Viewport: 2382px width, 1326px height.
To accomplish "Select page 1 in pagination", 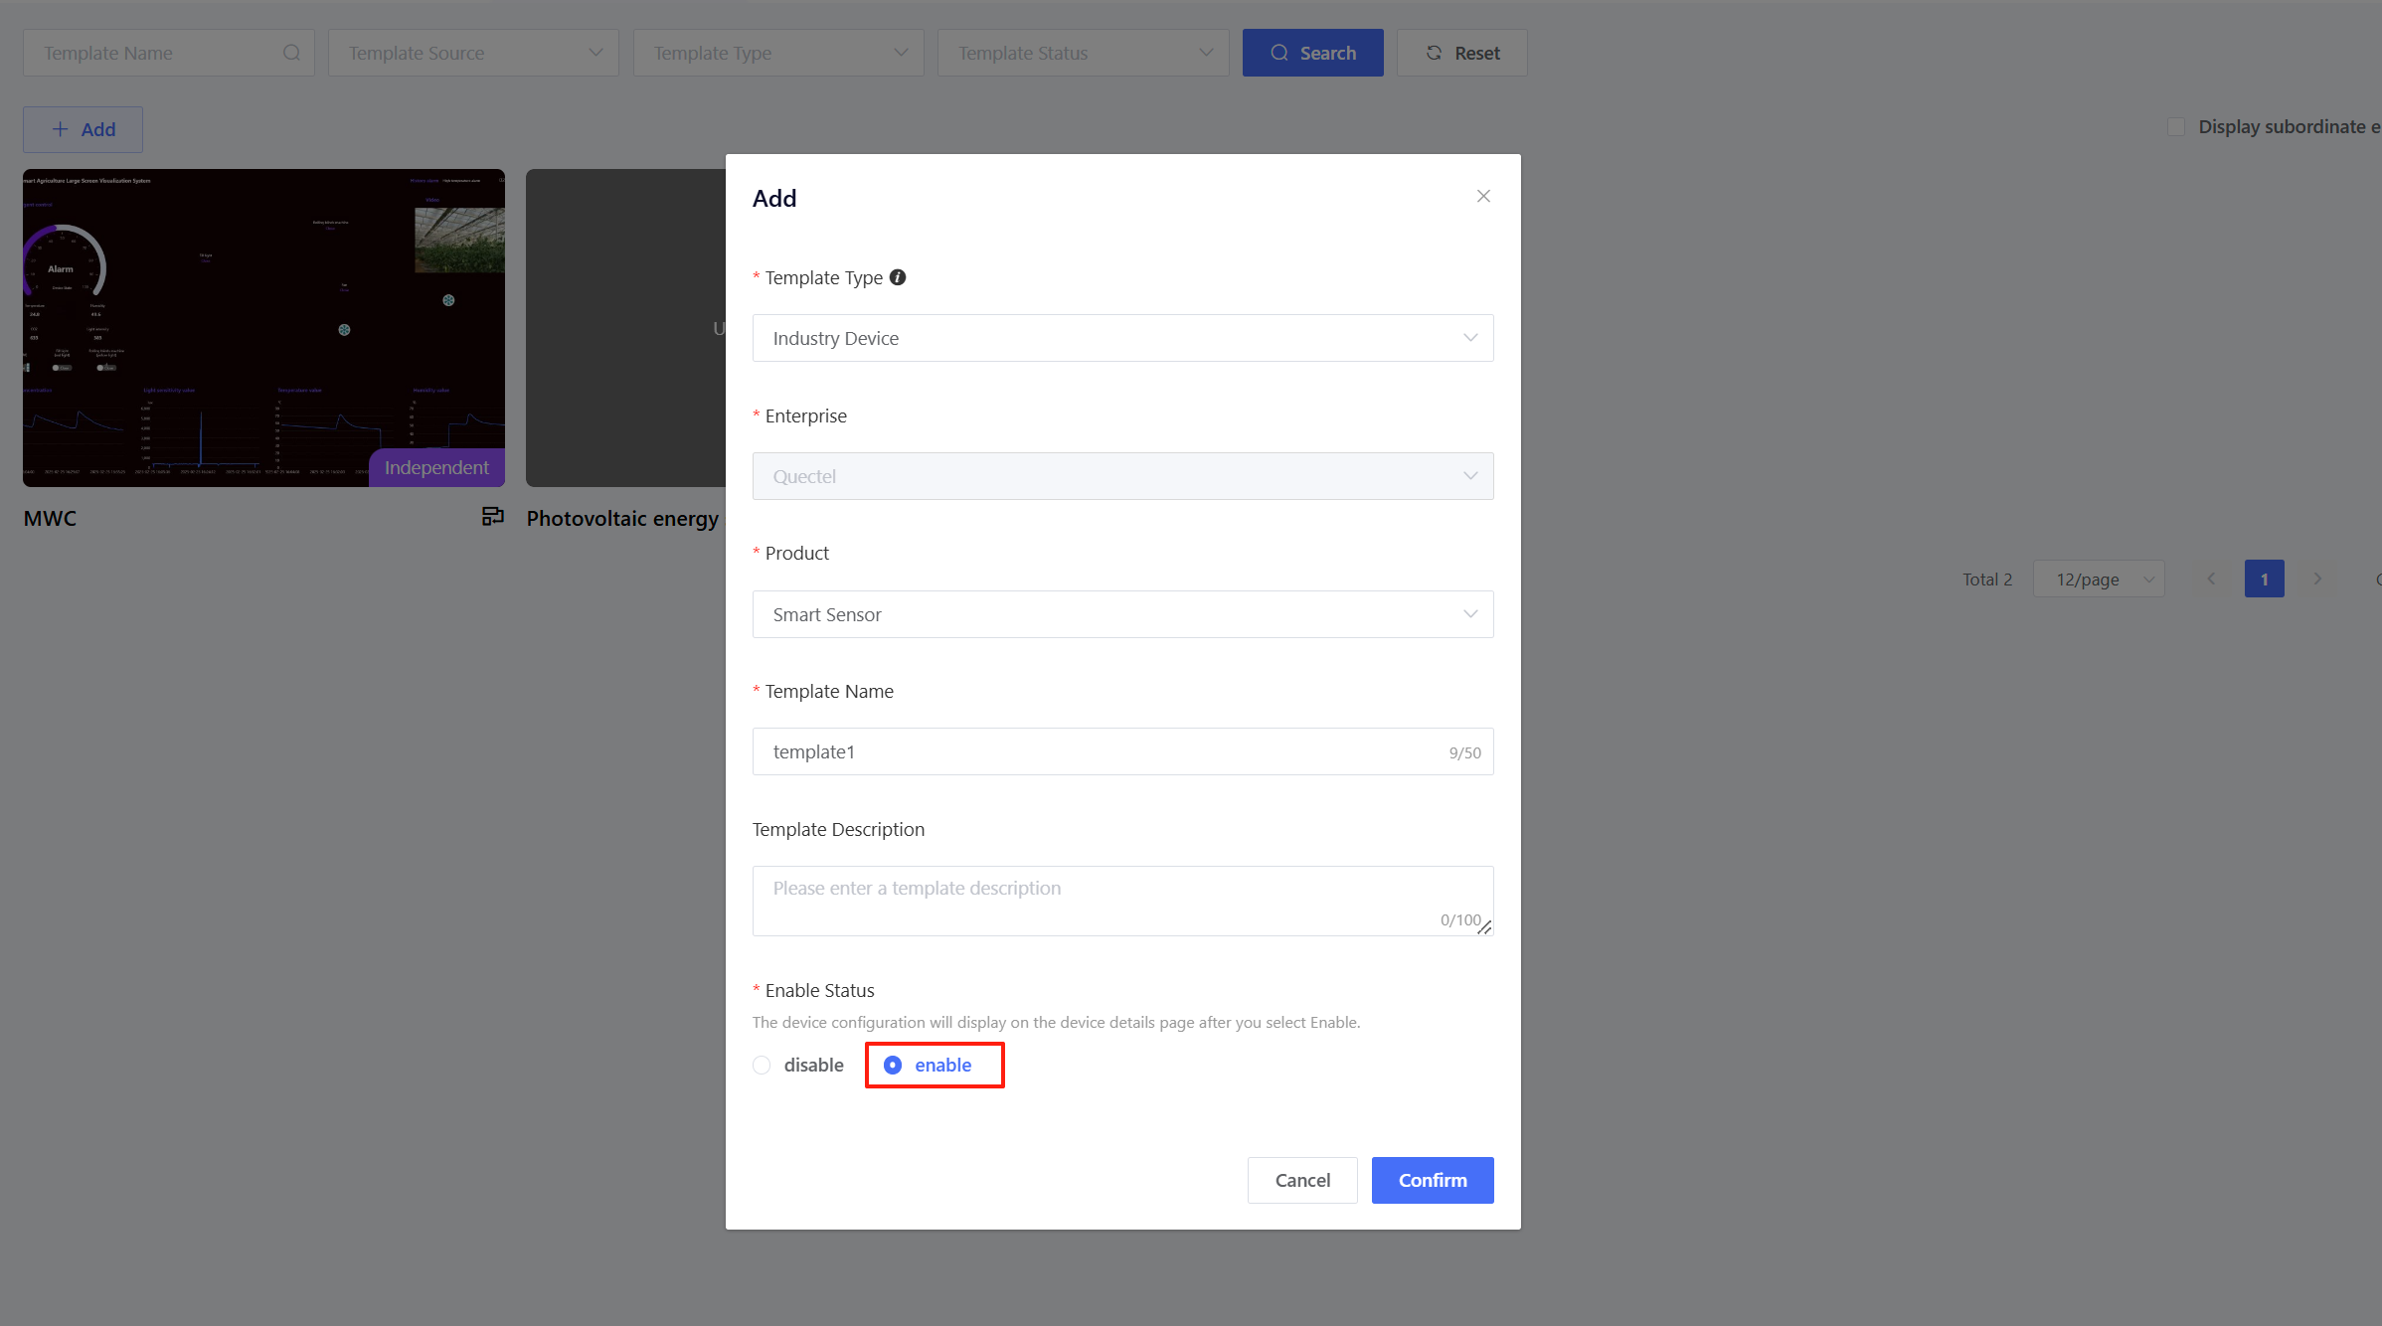I will click(2264, 579).
